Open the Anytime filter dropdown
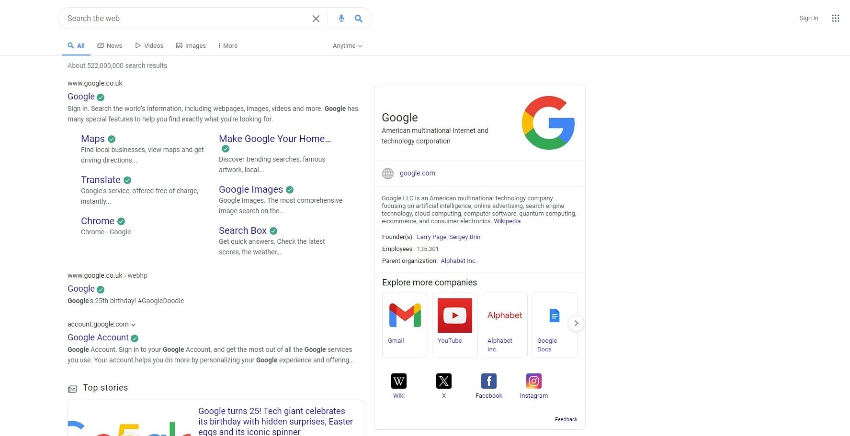This screenshot has width=850, height=436. pos(347,45)
